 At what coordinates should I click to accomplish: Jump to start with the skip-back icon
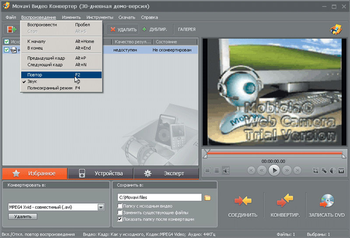click(x=252, y=170)
